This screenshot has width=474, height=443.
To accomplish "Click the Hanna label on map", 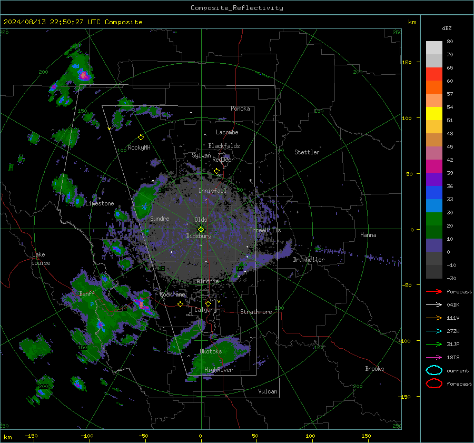I will point(368,235).
